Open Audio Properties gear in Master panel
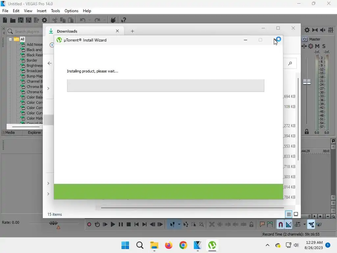337x253 pixels. tap(307, 30)
